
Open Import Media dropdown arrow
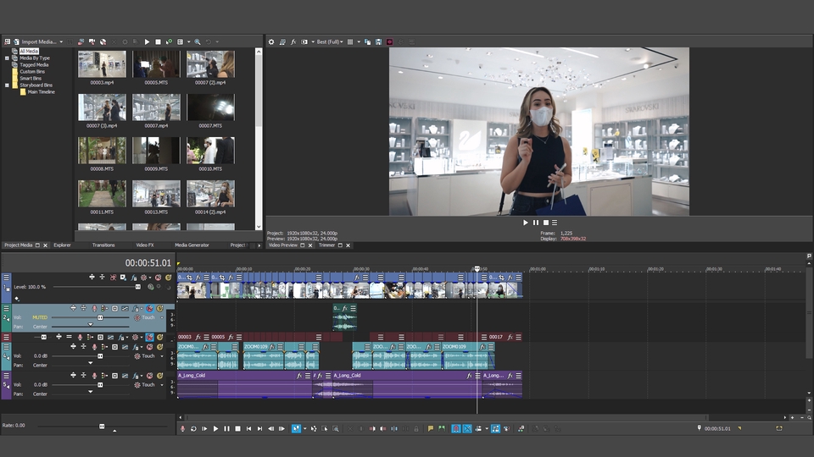tap(61, 42)
